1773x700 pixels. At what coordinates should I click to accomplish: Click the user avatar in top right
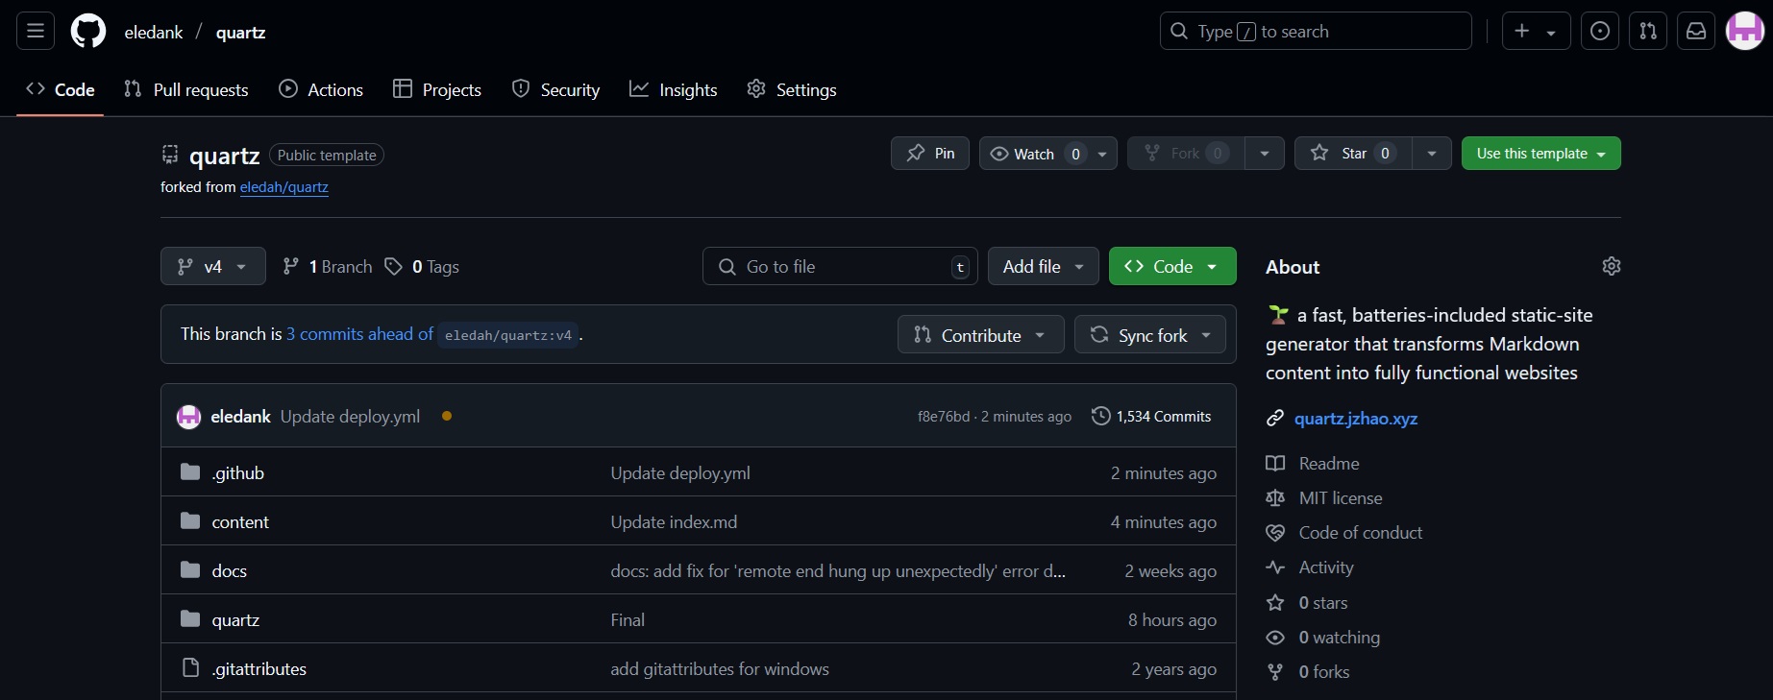tap(1744, 32)
